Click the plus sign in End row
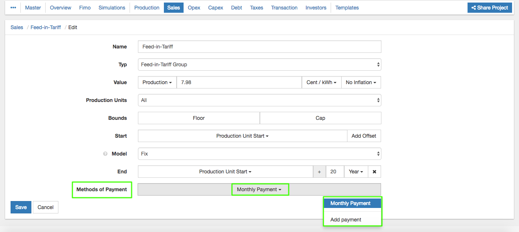Viewport: 519px width, 232px height. (x=319, y=172)
